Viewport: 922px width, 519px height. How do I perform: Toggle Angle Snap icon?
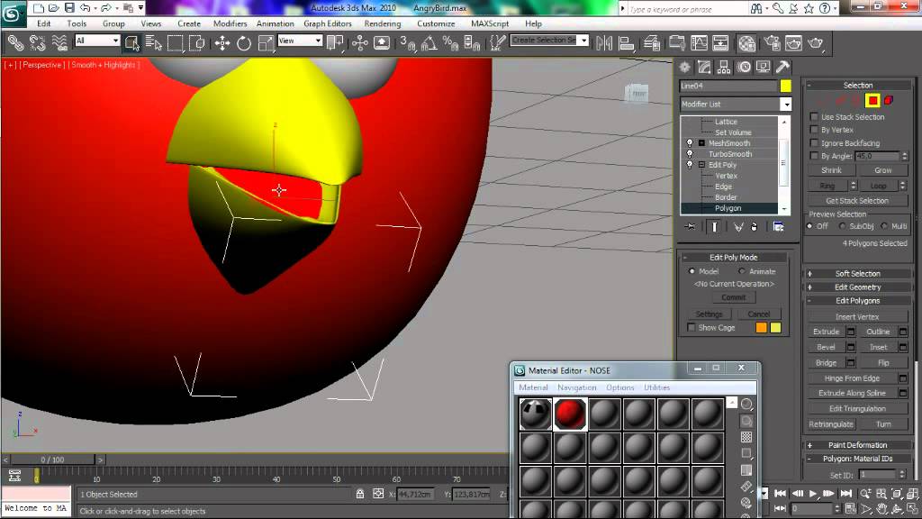[429, 43]
